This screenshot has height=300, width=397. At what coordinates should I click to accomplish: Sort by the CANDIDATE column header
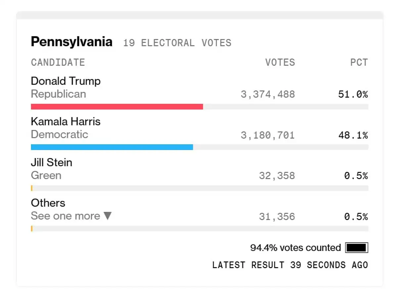pos(58,62)
